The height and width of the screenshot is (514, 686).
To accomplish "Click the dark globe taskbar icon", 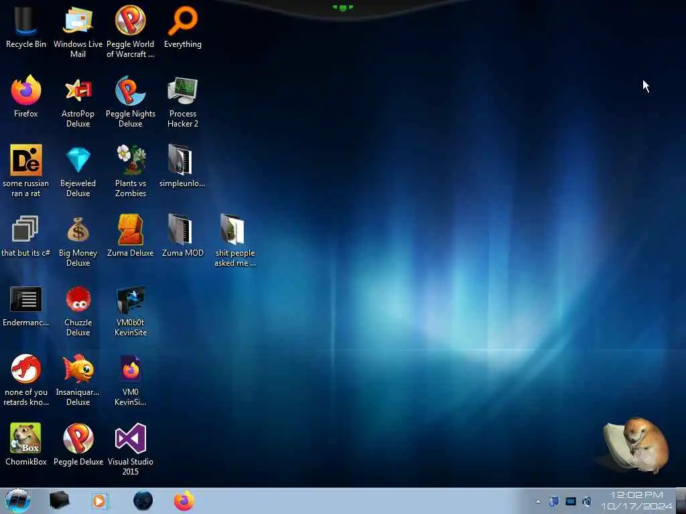I will click(143, 501).
